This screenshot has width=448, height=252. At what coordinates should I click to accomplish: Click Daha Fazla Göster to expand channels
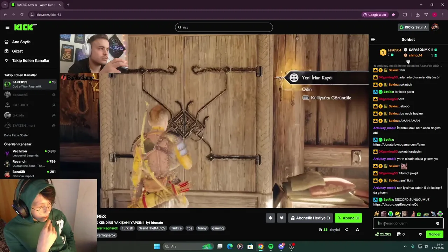(16, 135)
